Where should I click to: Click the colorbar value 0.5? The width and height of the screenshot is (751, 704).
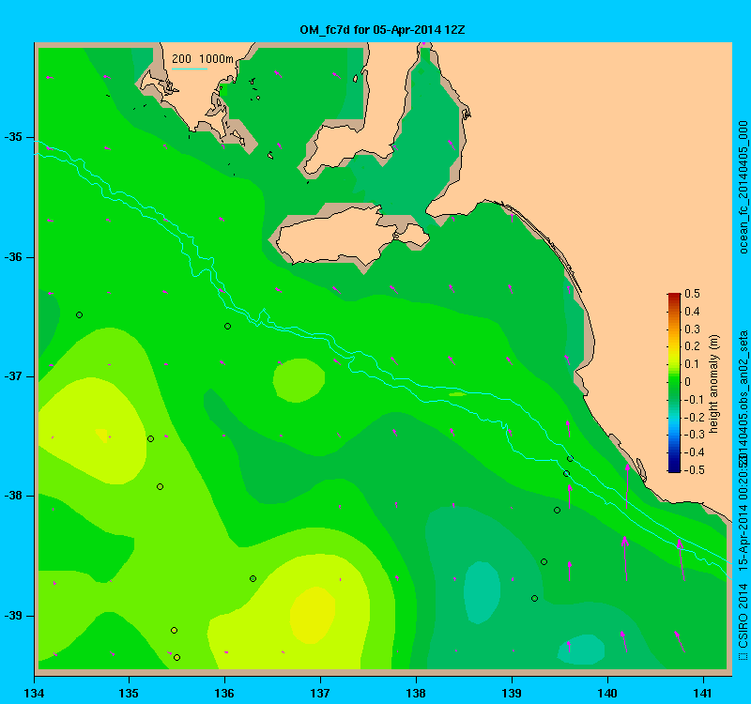click(x=692, y=294)
